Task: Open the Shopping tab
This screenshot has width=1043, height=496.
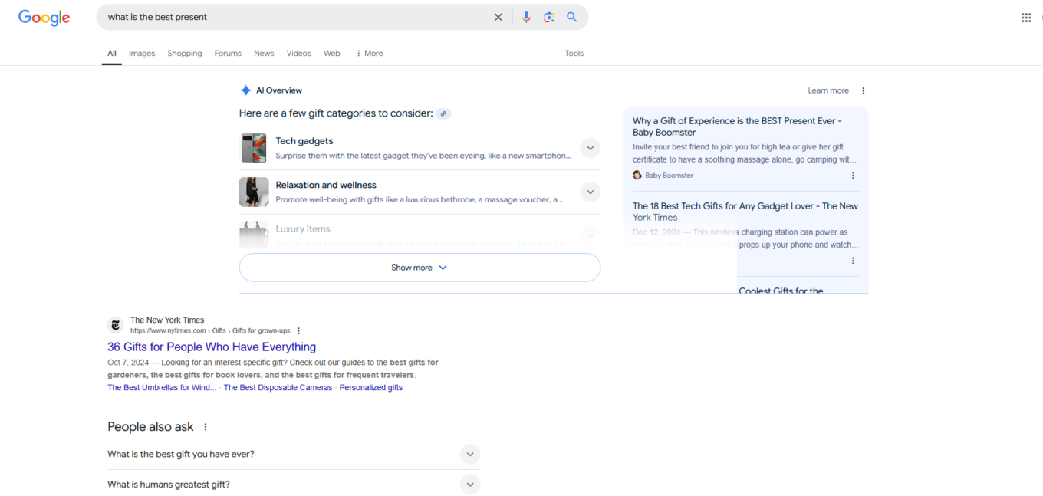Action: tap(184, 53)
